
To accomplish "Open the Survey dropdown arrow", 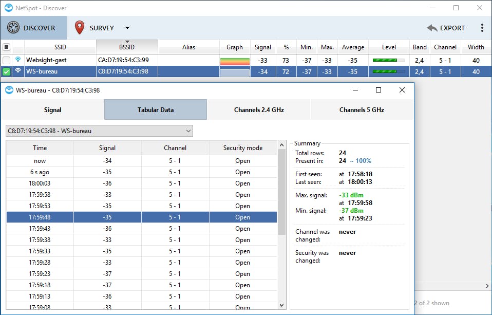I will 127,28.
